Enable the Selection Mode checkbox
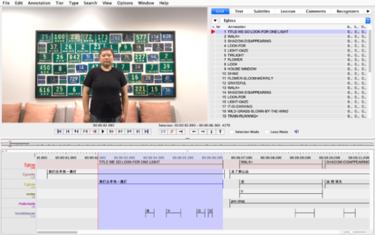 click(231, 131)
